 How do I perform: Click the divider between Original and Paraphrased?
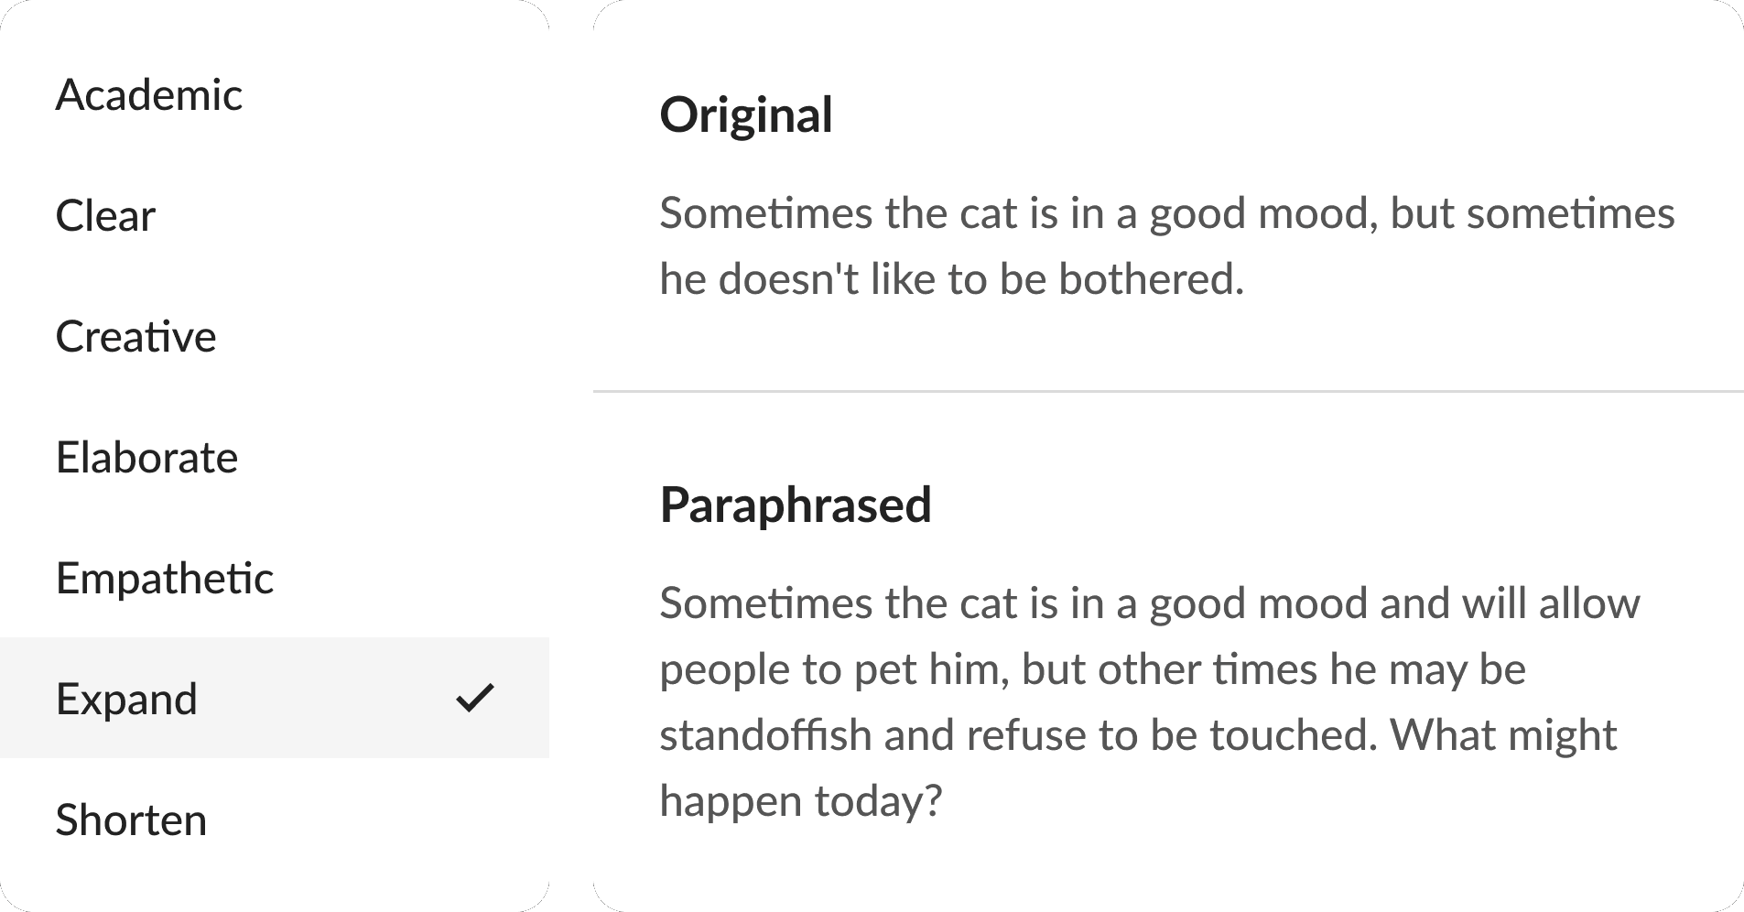point(1167,390)
